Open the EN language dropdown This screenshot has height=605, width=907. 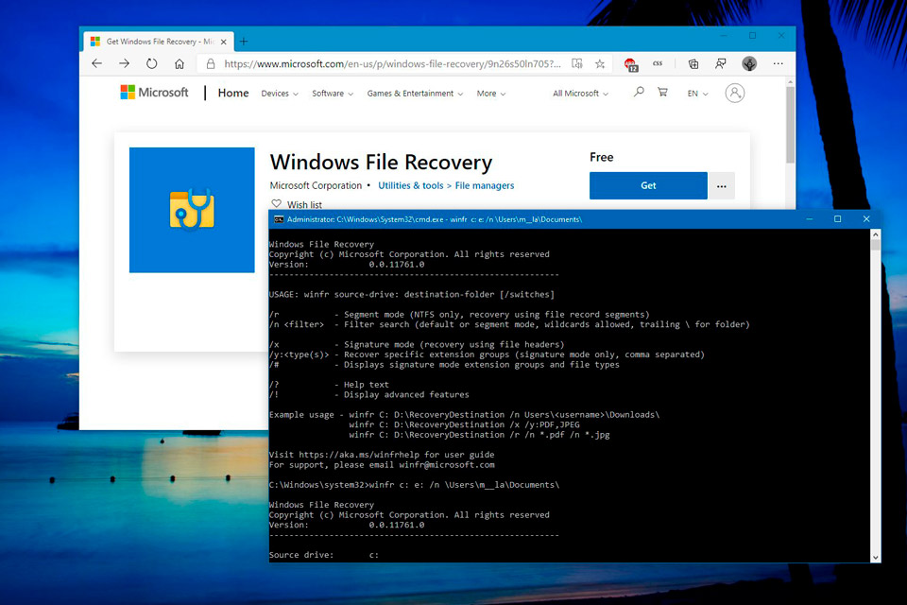pyautogui.click(x=697, y=94)
